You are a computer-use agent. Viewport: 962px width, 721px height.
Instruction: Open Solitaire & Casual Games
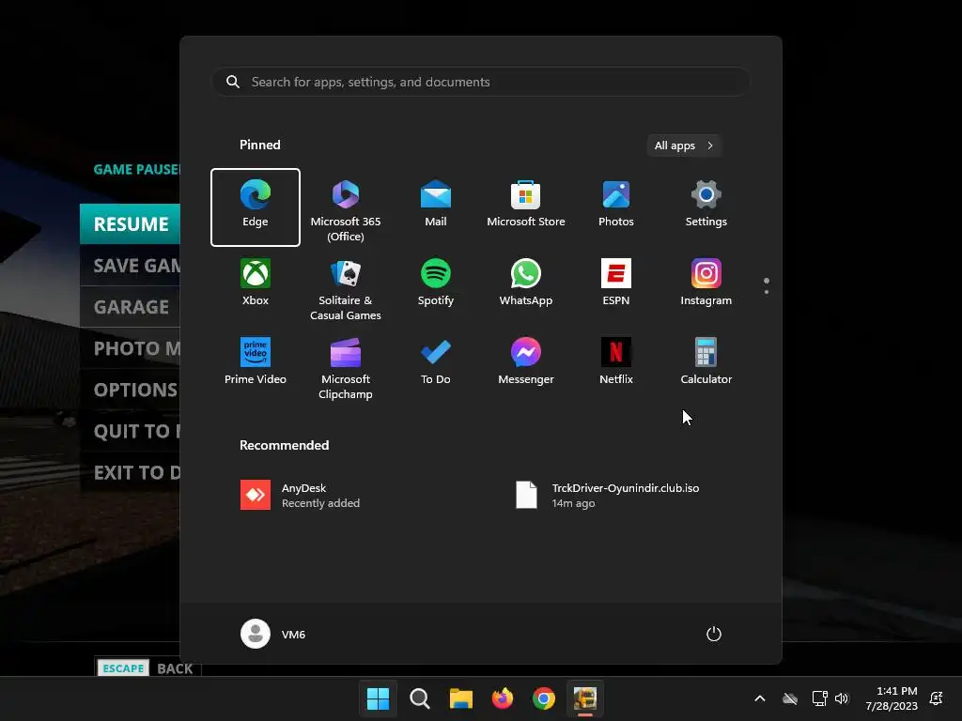tap(346, 285)
